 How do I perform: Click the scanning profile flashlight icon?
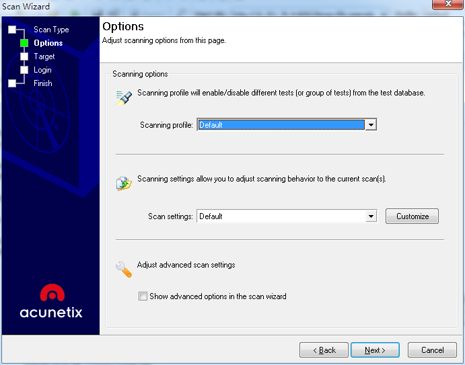coord(124,97)
